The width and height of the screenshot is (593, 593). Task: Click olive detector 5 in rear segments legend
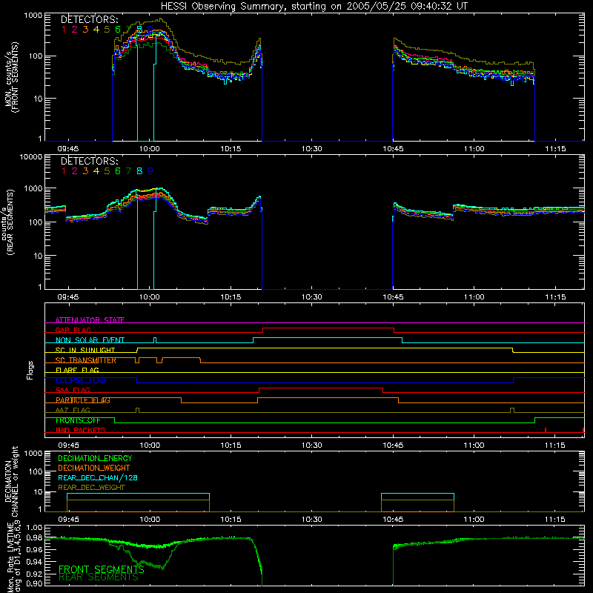tap(107, 171)
